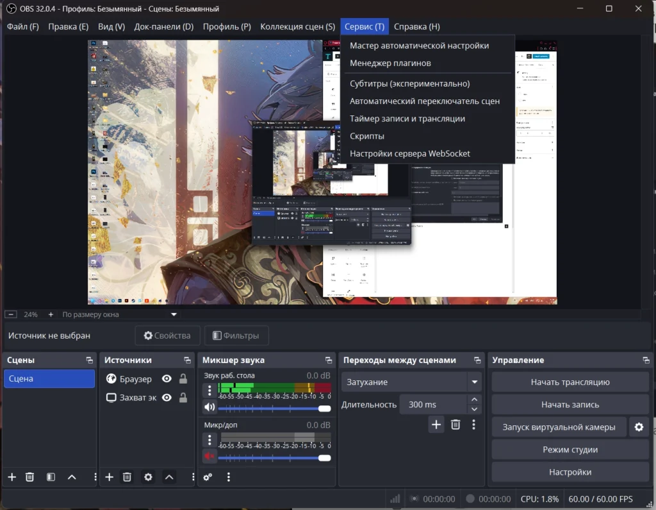The height and width of the screenshot is (510, 656).
Task: Delete the selected scene with the trash icon
Action: point(29,477)
